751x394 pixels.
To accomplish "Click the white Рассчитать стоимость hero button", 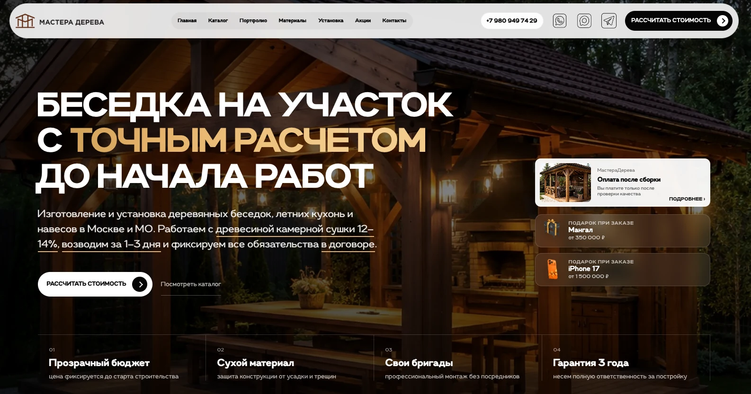I will [95, 284].
